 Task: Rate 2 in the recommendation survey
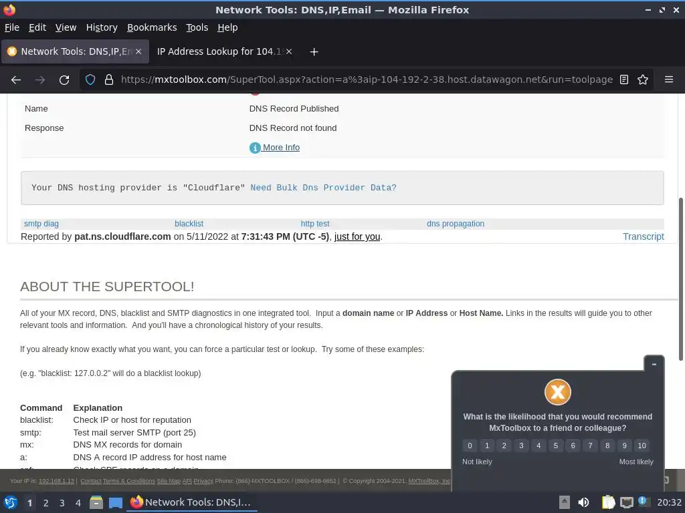[x=504, y=446]
